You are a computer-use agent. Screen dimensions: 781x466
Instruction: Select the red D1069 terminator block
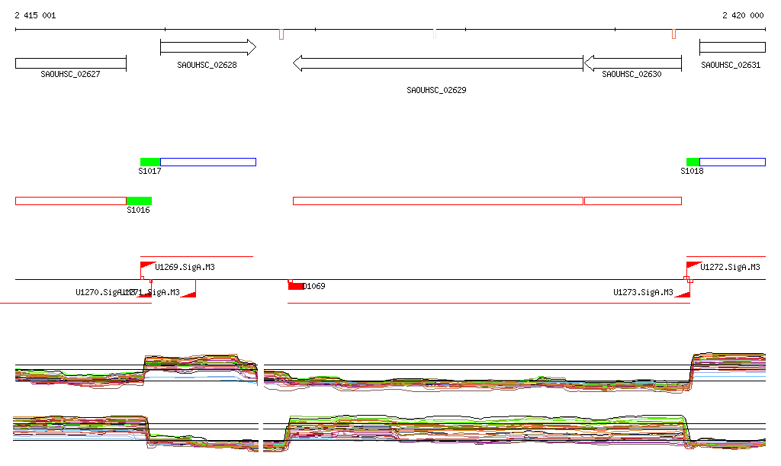[295, 286]
